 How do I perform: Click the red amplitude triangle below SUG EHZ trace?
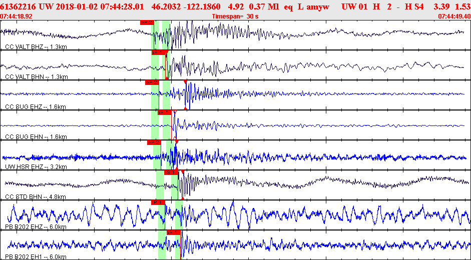pos(185,108)
